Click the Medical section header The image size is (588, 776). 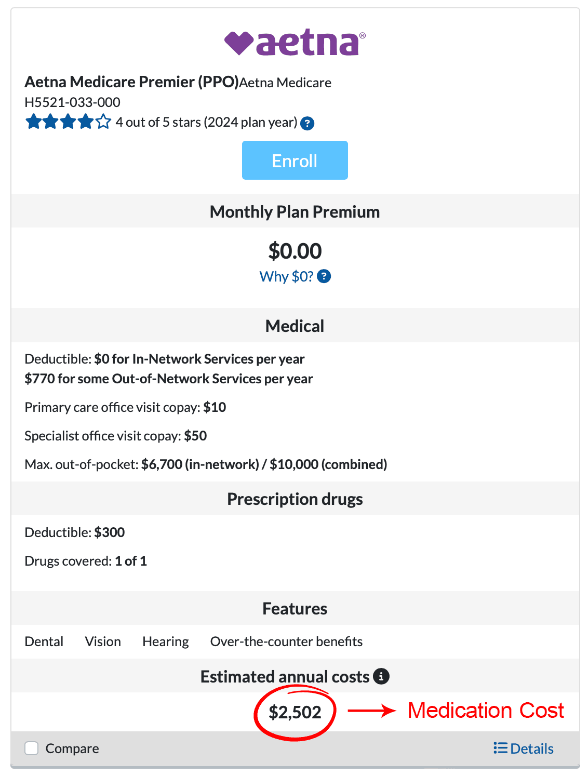click(x=295, y=326)
